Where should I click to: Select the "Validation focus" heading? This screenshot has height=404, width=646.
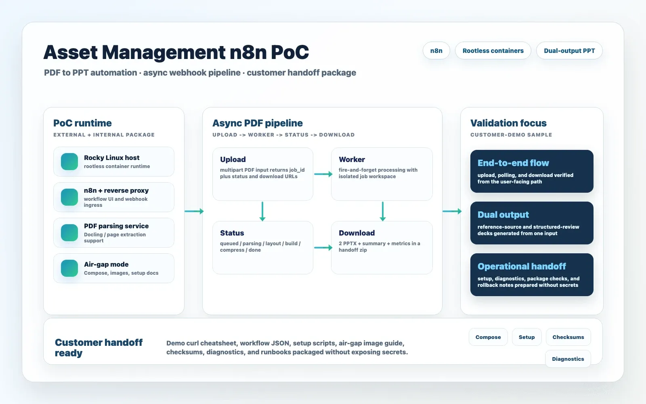tap(508, 123)
